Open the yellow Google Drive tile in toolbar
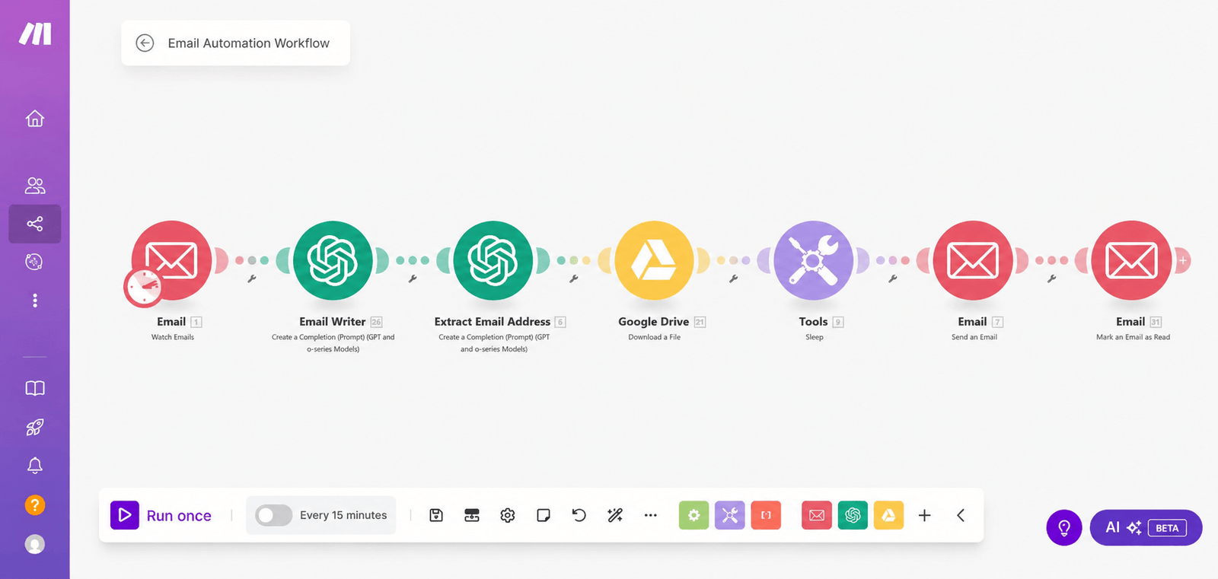 [x=888, y=515]
